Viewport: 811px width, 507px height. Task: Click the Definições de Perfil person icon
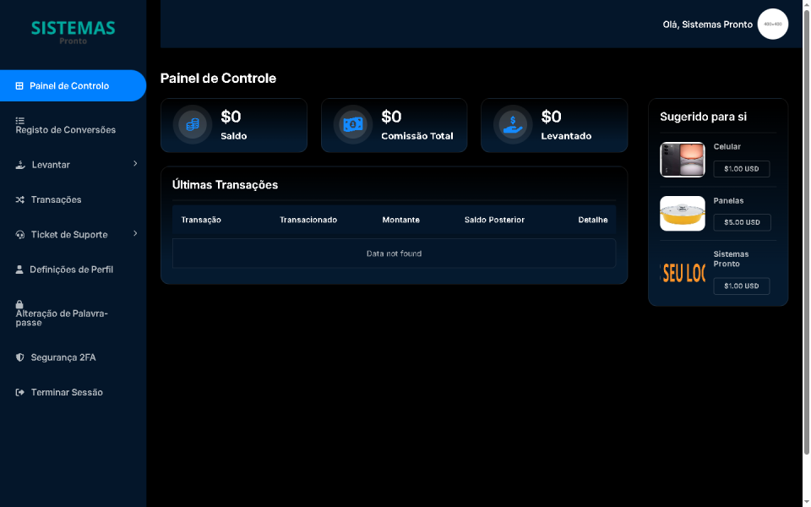coord(19,270)
